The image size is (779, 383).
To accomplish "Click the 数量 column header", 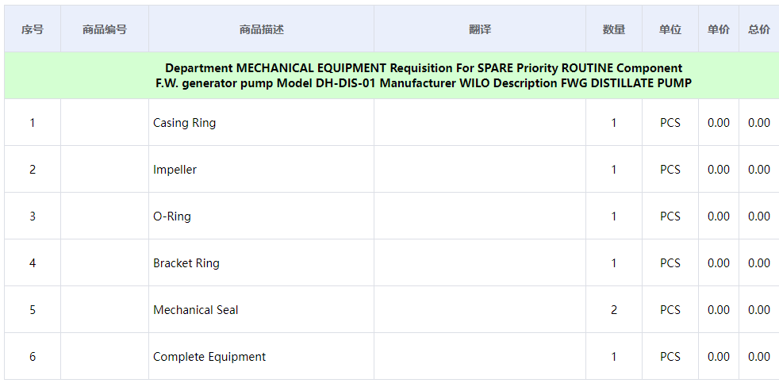I will [x=614, y=29].
